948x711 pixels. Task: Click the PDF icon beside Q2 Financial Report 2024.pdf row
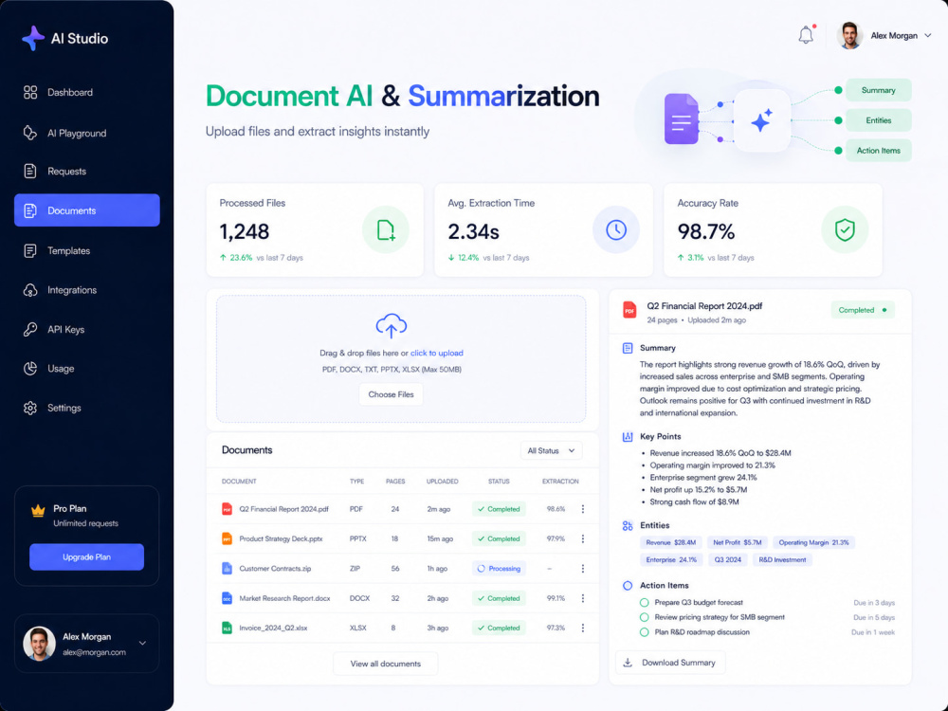coord(227,509)
